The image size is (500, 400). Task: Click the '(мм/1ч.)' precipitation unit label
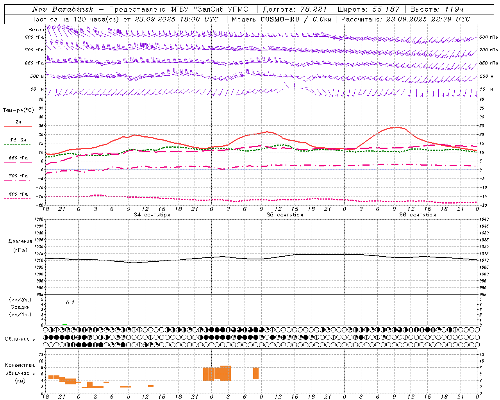point(20,314)
